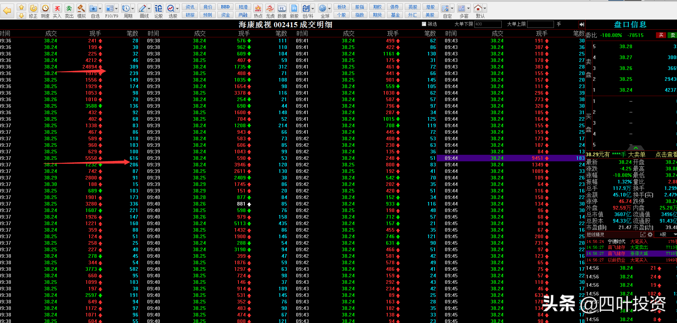Open the 新股 IPO icon
The image size is (677, 323).
pyautogui.click(x=294, y=11)
